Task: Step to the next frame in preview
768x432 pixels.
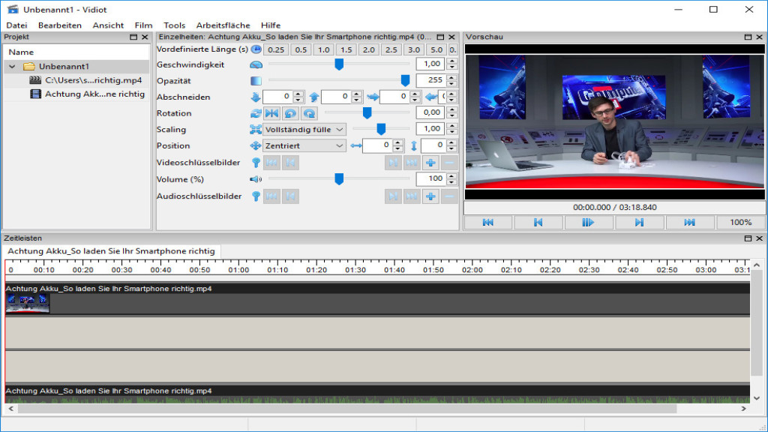Action: click(639, 222)
